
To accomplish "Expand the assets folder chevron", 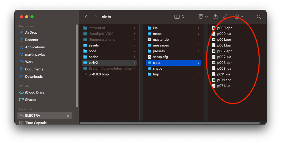I will pos(134,45).
